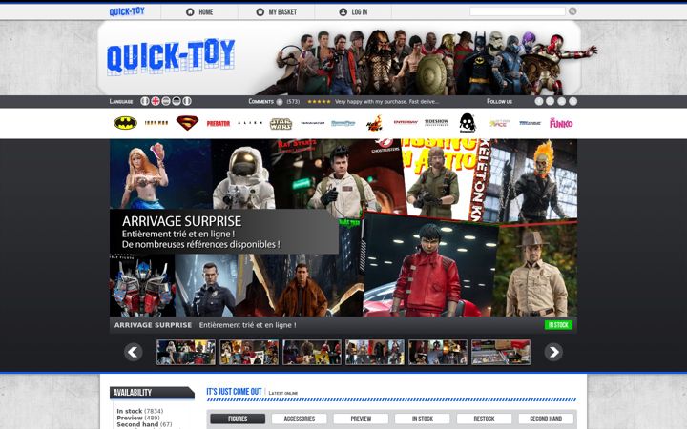Image resolution: width=687 pixels, height=429 pixels.
Task: Open the last Follow us social icon
Action: coord(572,101)
